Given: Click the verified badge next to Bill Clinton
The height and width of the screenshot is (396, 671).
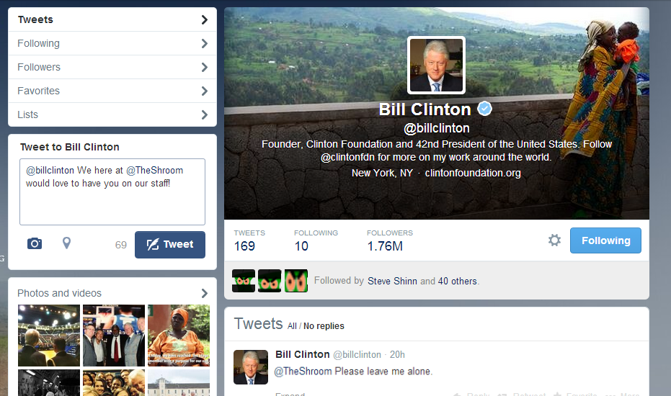Looking at the screenshot, I should [x=484, y=109].
